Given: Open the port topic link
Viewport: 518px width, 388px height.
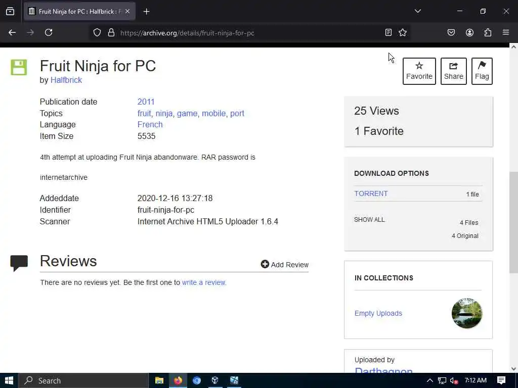Looking at the screenshot, I should click(237, 113).
